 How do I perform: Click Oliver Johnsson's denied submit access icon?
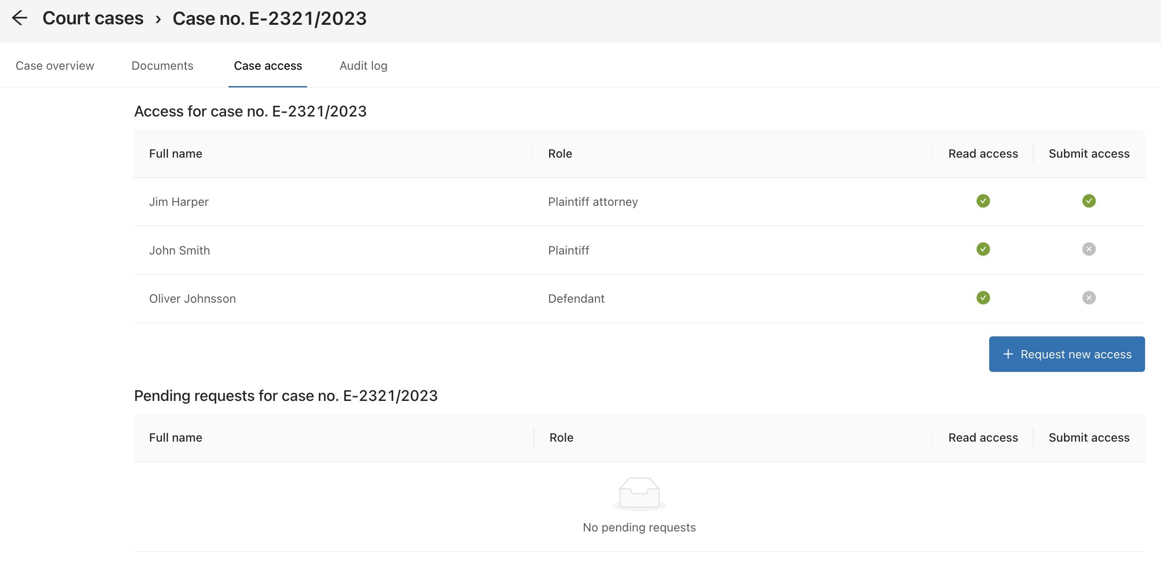[x=1089, y=298]
